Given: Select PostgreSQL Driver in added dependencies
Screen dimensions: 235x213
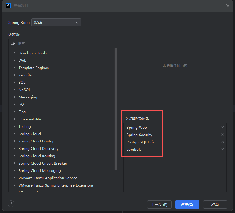Looking at the screenshot, I should click(x=142, y=142).
